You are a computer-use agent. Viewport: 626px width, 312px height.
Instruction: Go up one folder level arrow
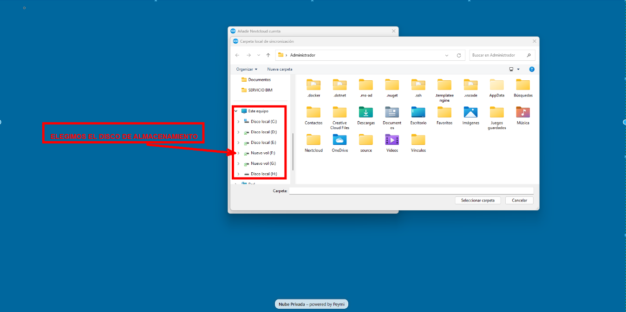[268, 55]
